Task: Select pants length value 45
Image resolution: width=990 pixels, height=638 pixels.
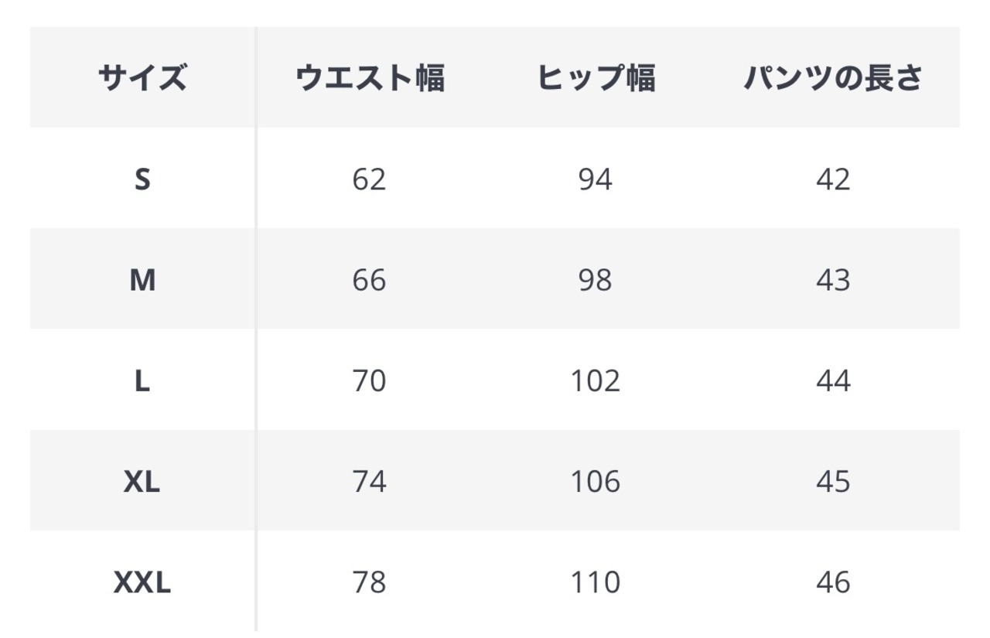Action: [833, 482]
